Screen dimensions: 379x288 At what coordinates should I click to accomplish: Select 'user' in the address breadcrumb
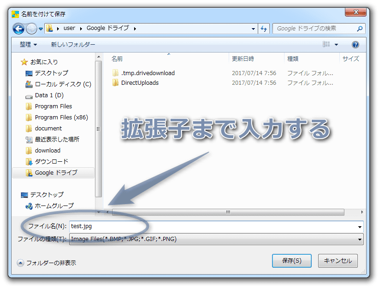click(69, 28)
